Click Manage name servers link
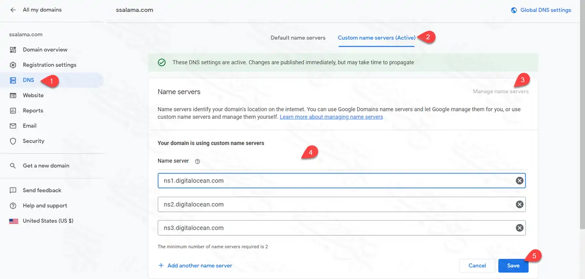The width and height of the screenshot is (585, 279). pos(500,92)
